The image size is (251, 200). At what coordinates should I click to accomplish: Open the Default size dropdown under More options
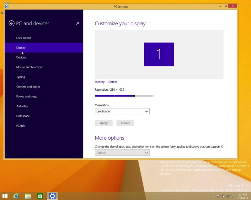point(122,153)
